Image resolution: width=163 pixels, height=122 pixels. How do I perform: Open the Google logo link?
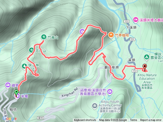[x=10, y=119]
